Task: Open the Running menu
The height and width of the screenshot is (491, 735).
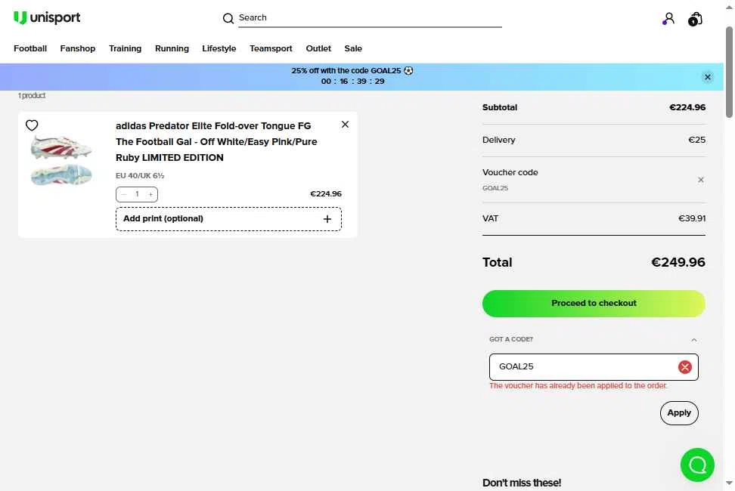Action: (172, 48)
